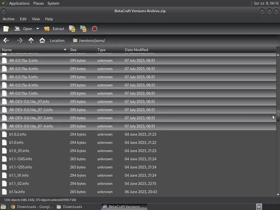Viewport: 280px width, 210px height.
Task: Go up one folder level
Action: point(31,40)
